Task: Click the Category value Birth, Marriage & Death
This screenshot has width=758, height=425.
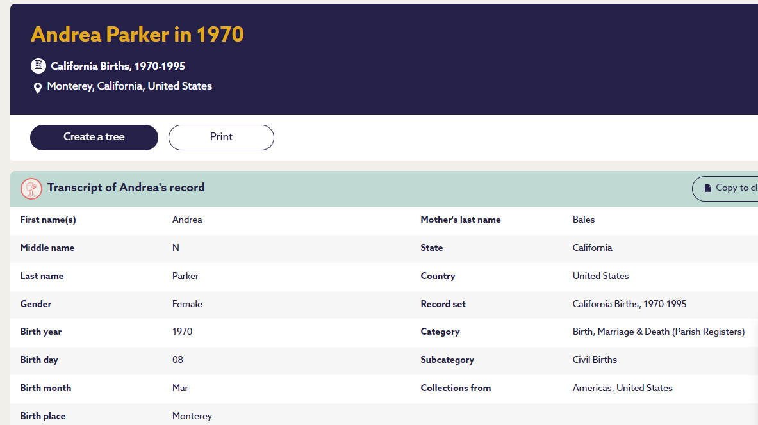Action: (x=658, y=332)
